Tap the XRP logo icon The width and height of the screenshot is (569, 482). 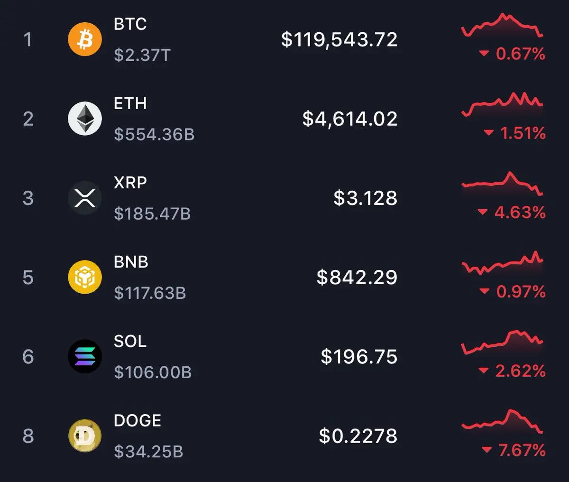(85, 198)
